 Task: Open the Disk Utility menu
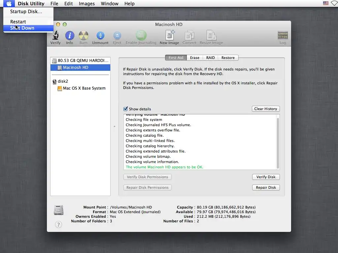(x=31, y=3)
